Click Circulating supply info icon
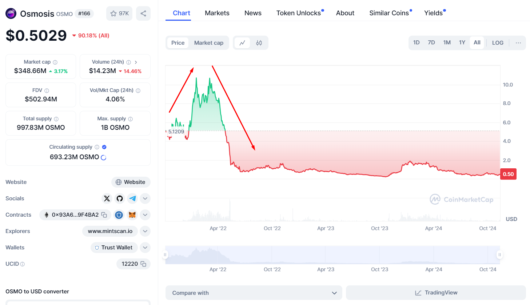 (x=97, y=147)
